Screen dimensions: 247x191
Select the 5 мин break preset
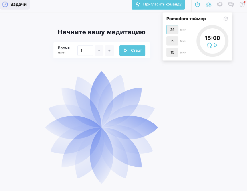(172, 41)
